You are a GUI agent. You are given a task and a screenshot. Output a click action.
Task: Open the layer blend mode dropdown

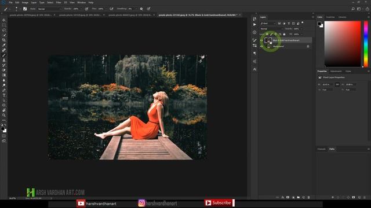tap(271, 29)
